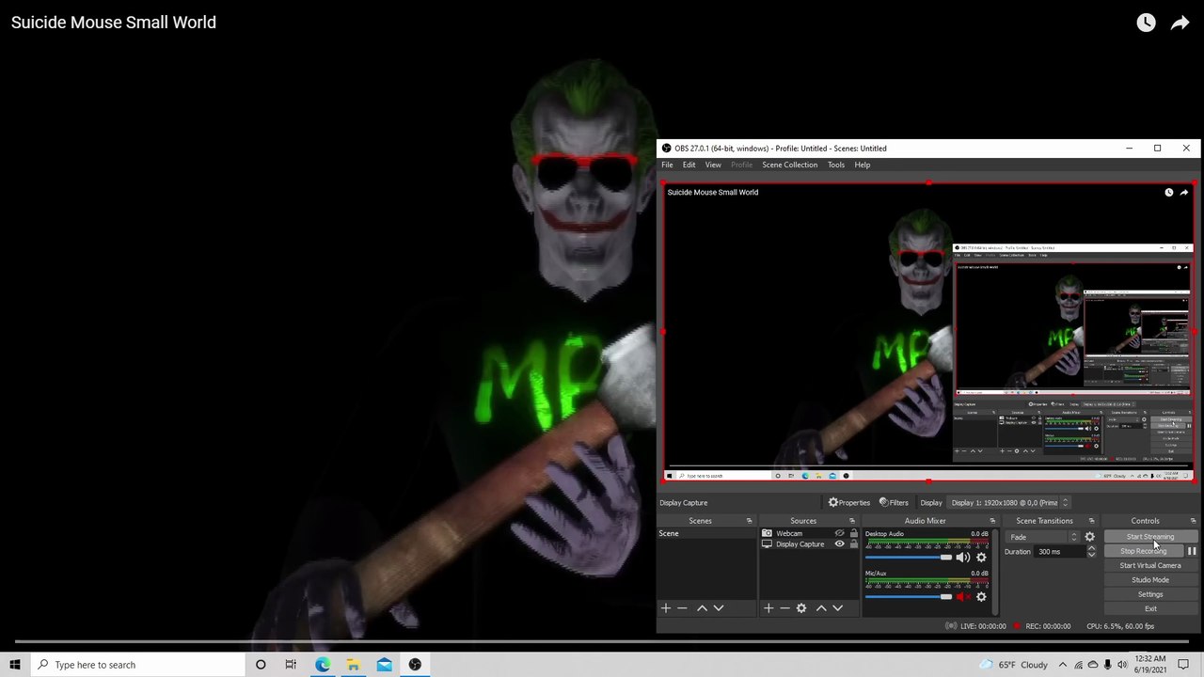Move selected source up in Sources
1204x677 pixels.
[x=821, y=608]
